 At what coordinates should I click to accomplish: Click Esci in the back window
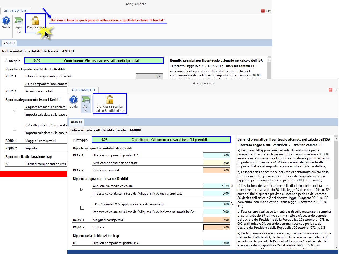266,11
